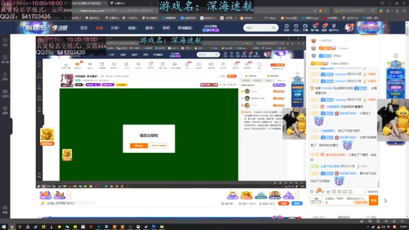Click the trash icon in browser status bar
The height and width of the screenshot is (230, 409).
click(x=378, y=221)
